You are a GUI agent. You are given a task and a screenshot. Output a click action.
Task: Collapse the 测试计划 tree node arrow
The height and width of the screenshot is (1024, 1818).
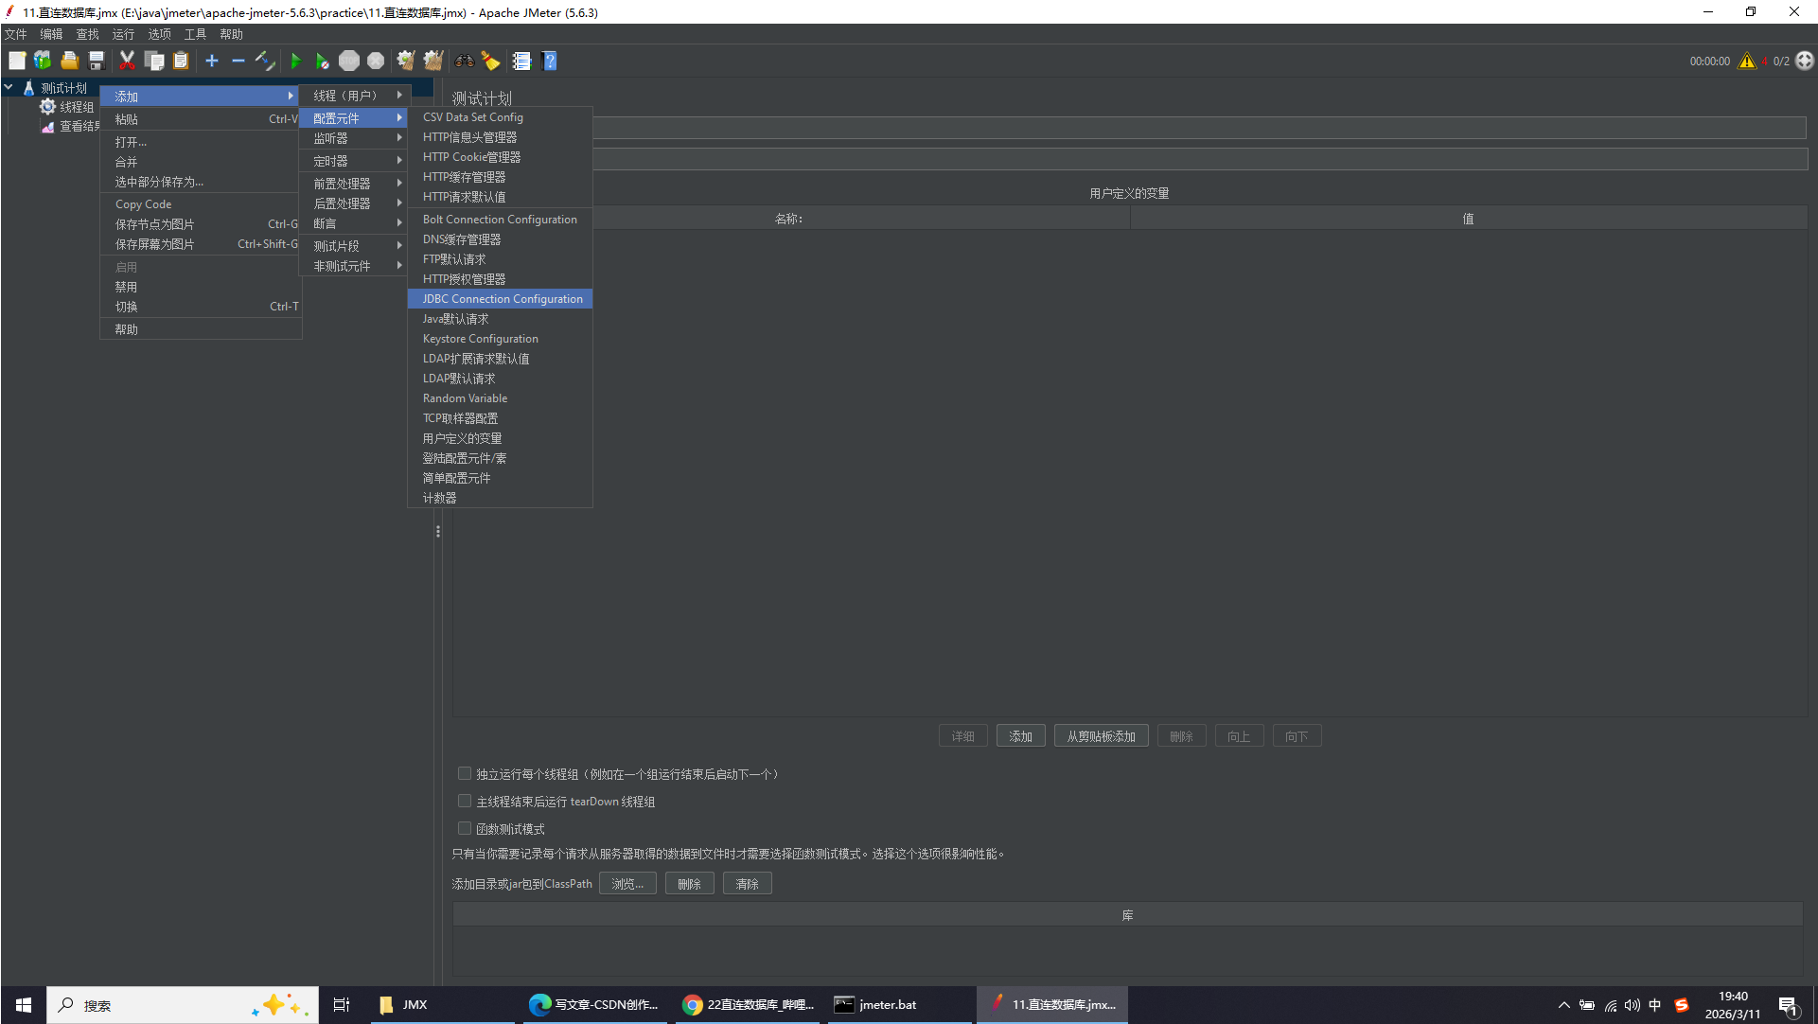tap(9, 87)
